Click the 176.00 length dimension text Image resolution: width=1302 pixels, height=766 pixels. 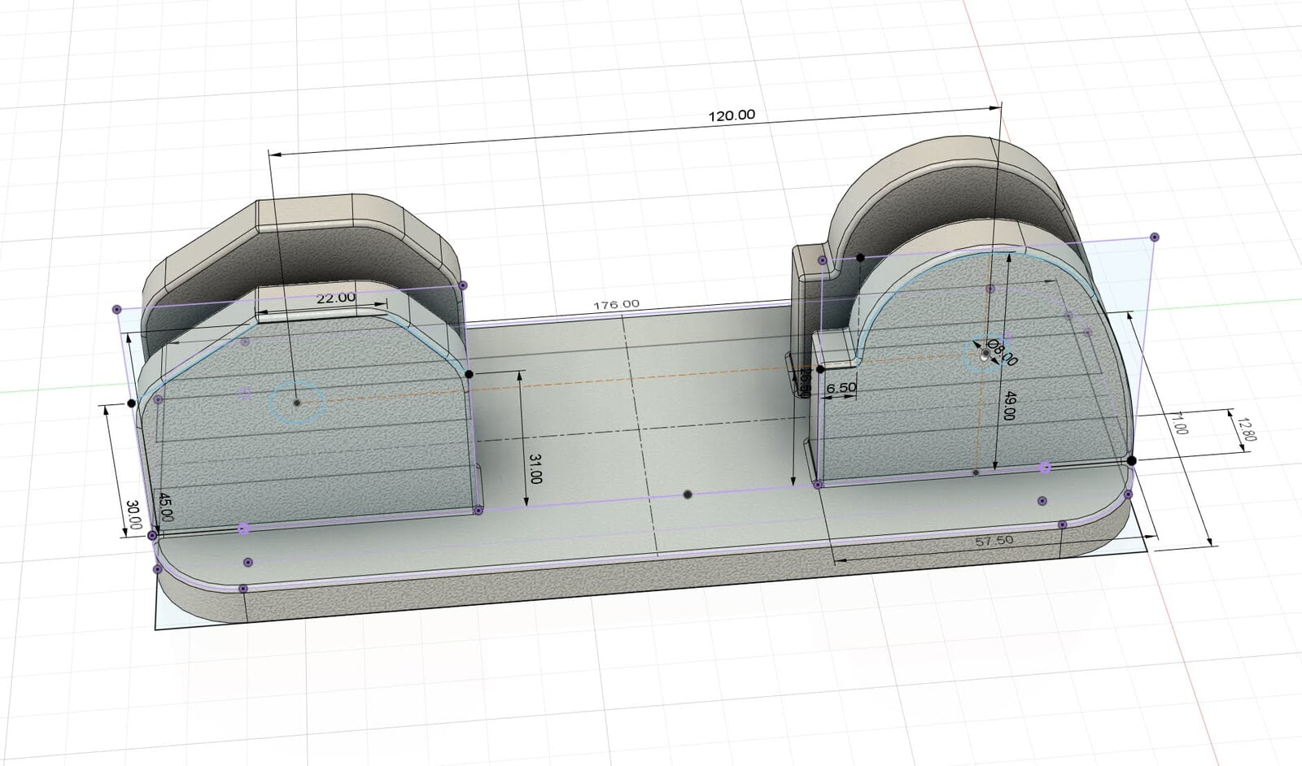(616, 305)
